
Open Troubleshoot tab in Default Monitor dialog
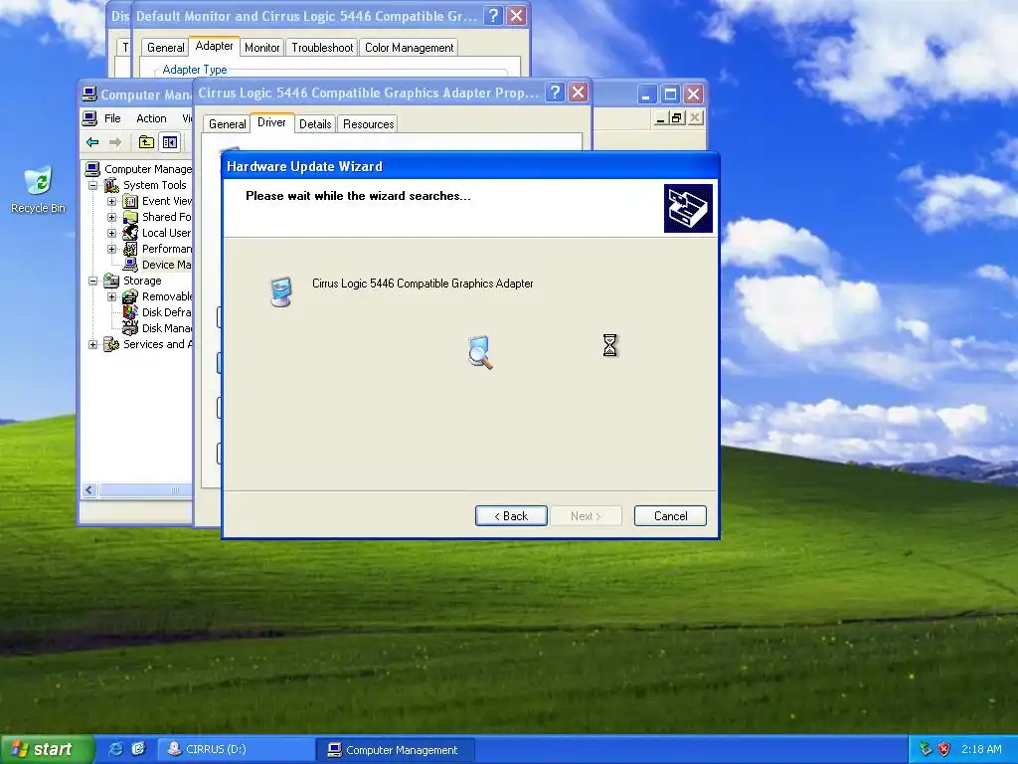(322, 48)
